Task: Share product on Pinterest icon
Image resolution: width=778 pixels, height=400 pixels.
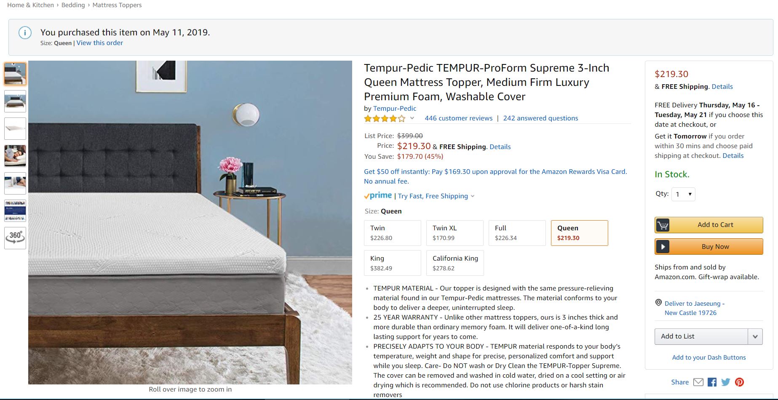Action: [x=739, y=382]
